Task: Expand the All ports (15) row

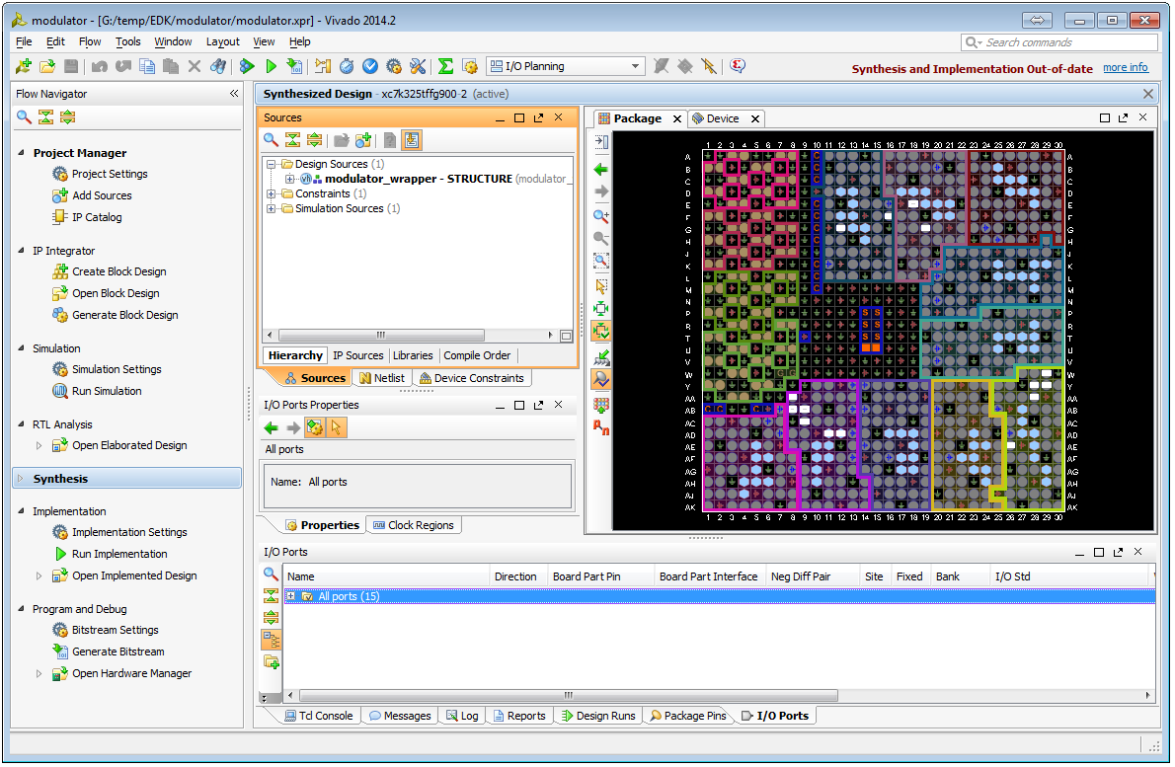Action: (290, 597)
